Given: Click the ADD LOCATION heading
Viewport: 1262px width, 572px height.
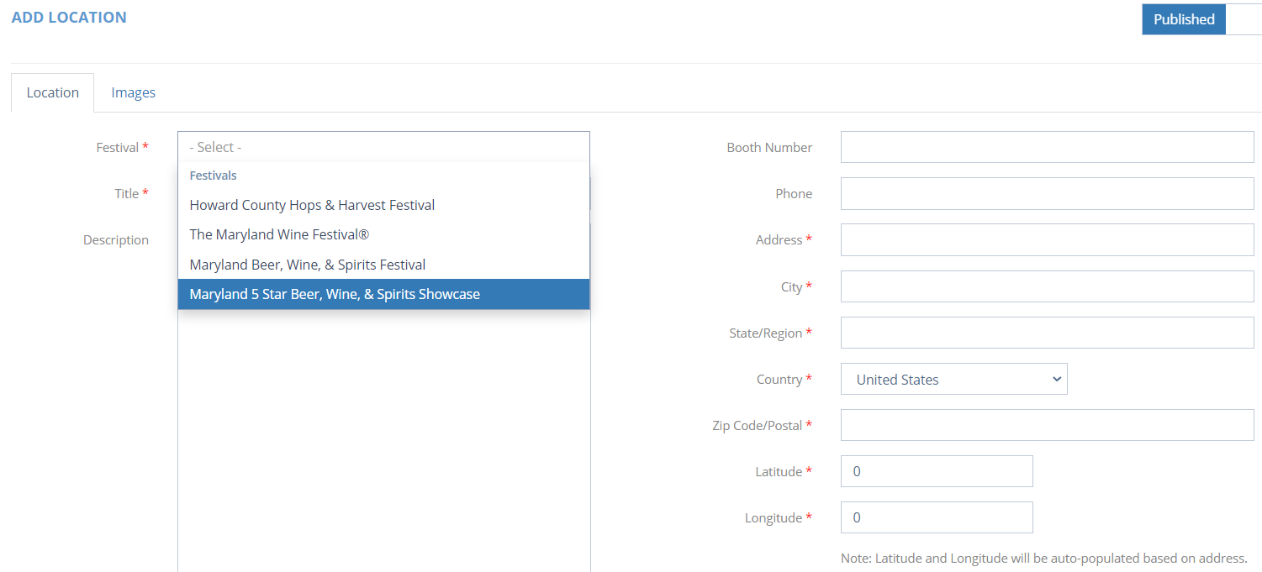Looking at the screenshot, I should (x=69, y=18).
